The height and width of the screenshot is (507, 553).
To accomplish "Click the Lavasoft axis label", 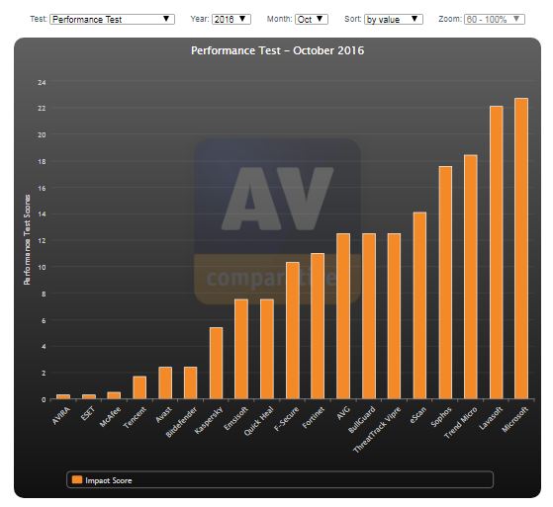I will 491,418.
